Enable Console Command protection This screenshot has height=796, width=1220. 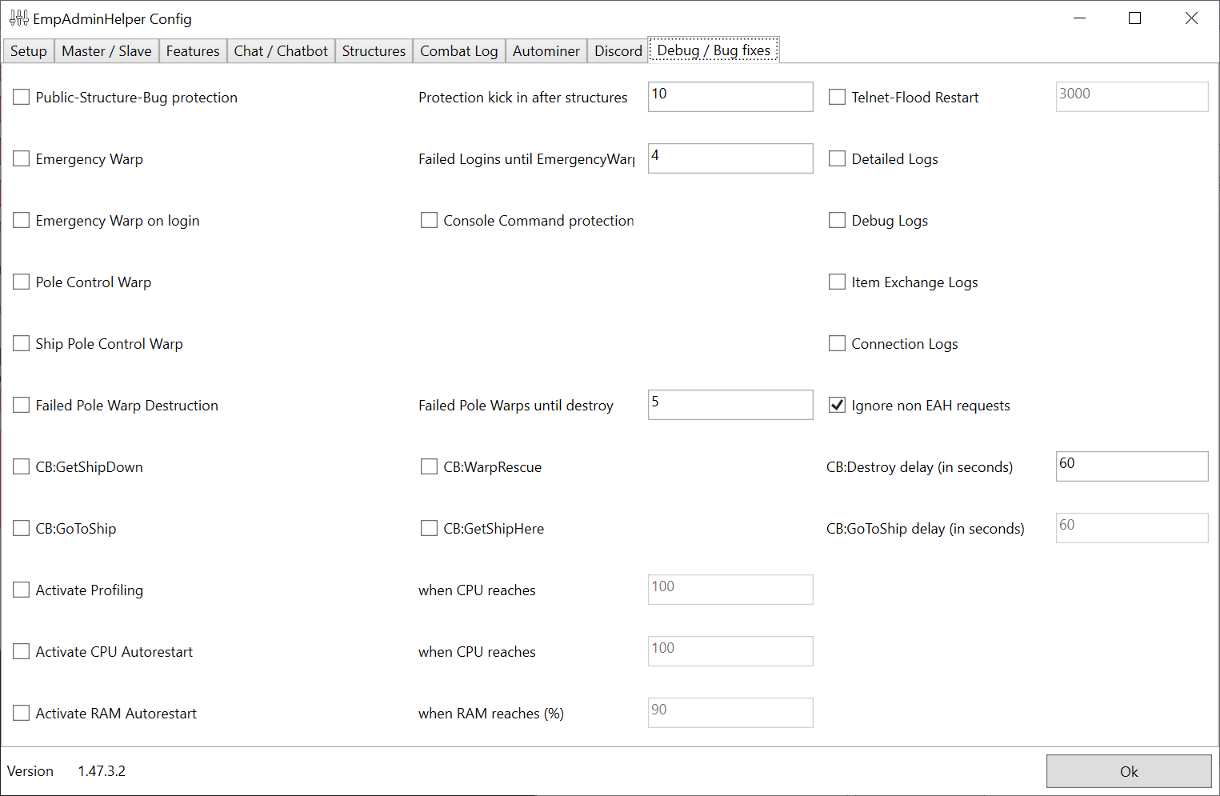coord(430,220)
